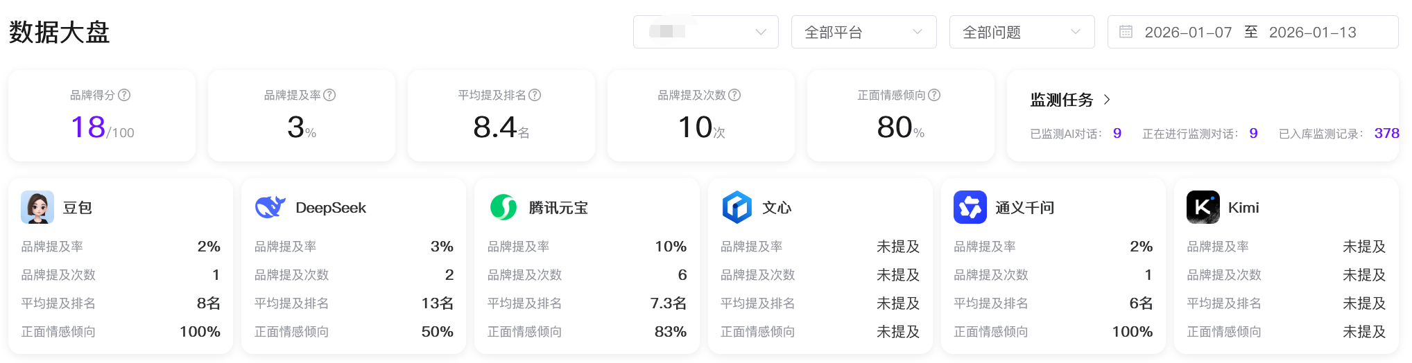Click the 通义千问 purple logo
Image resolution: width=1412 pixels, height=363 pixels.
click(970, 207)
